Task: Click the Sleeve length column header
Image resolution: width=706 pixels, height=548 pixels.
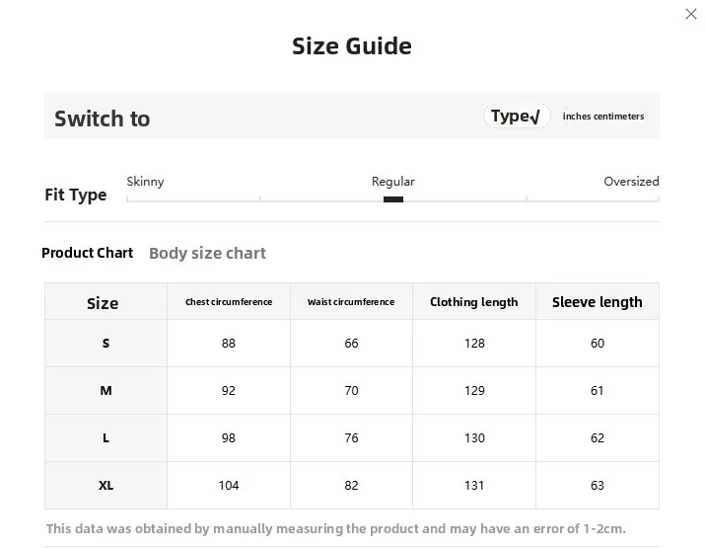Action: click(598, 302)
